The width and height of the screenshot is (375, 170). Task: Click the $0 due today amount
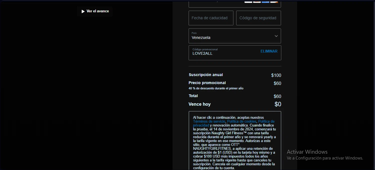point(278,104)
